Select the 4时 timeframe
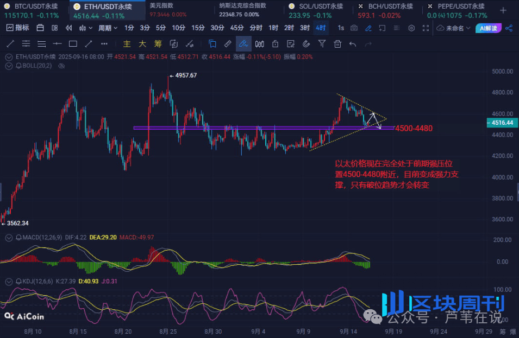 pyautogui.click(x=321, y=28)
